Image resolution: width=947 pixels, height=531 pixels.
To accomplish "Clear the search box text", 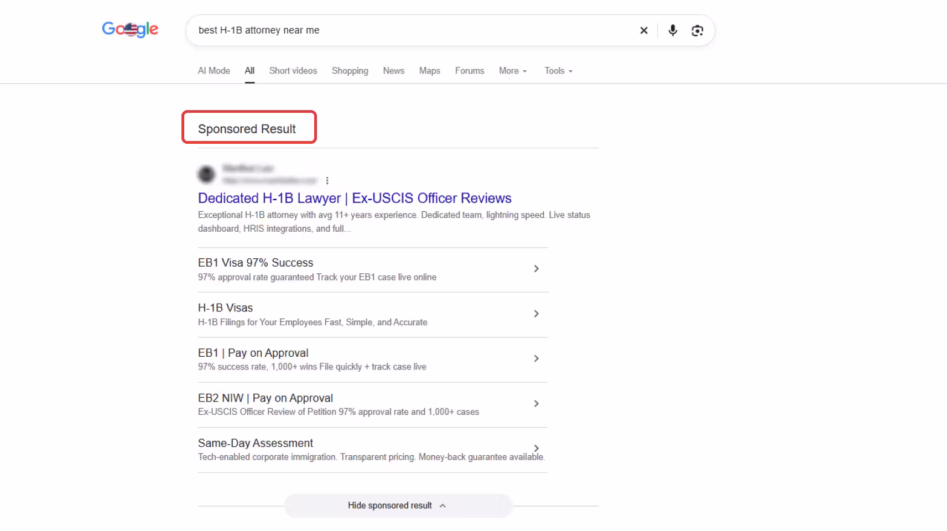I will tap(644, 30).
